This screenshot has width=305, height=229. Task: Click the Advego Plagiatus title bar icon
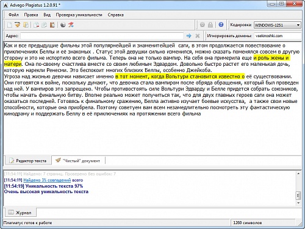(x=6, y=5)
